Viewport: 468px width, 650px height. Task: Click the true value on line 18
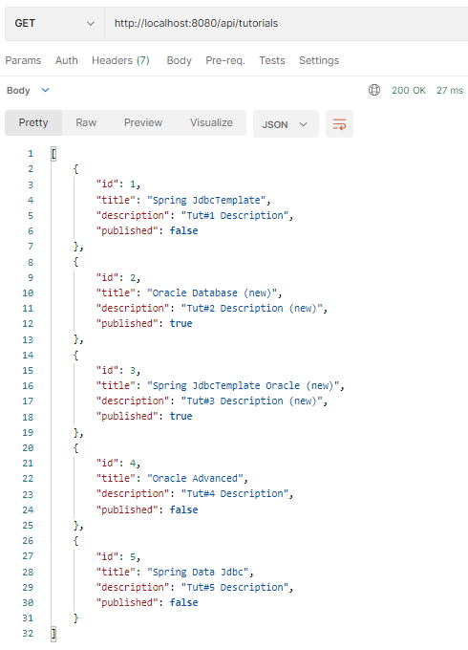(181, 417)
